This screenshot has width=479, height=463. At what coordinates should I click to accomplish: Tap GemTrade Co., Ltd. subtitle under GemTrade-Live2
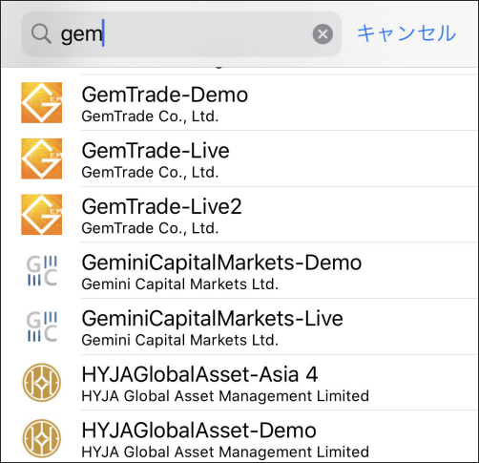point(150,228)
